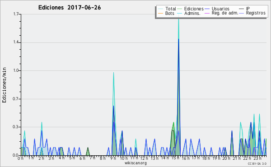Click the 23 h x-axis label
This screenshot has width=271, height=167.
(257, 158)
